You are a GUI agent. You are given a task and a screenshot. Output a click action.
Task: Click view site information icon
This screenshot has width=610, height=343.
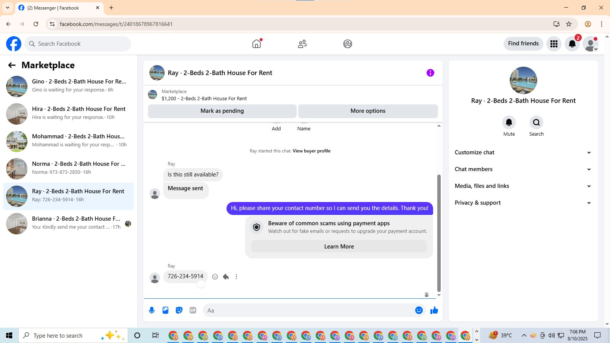pyautogui.click(x=52, y=24)
